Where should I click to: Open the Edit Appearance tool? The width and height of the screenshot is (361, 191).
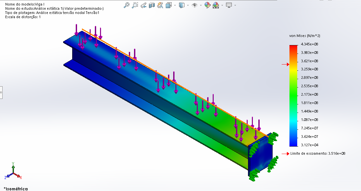point(208,5)
